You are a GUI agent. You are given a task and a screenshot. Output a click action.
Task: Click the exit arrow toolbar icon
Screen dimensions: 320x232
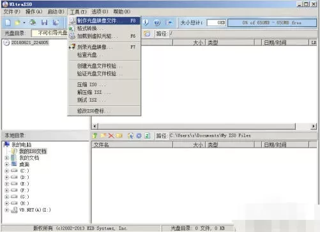click(169, 22)
